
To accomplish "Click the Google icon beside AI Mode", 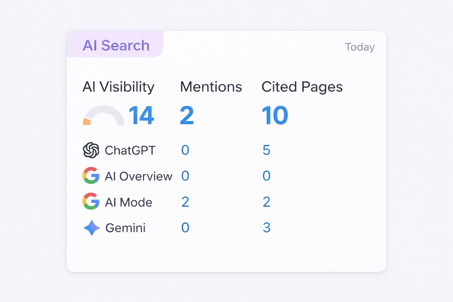I will coord(91,202).
